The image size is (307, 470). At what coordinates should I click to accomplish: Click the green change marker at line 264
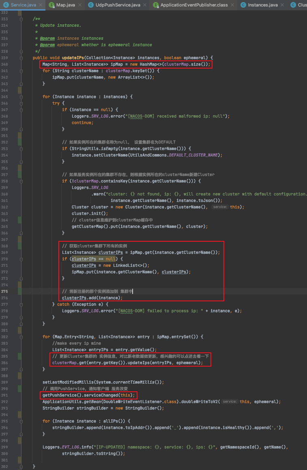(19, 220)
